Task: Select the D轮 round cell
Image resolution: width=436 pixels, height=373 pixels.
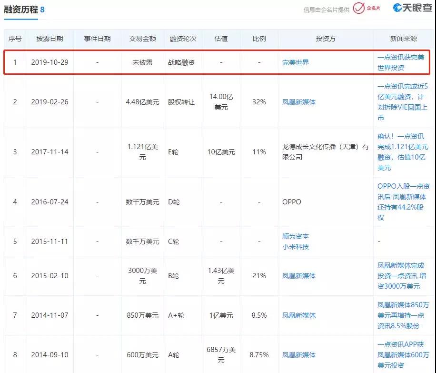Action: pos(174,202)
